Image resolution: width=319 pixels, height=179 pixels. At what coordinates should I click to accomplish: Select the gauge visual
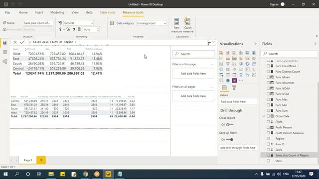(x=234, y=70)
